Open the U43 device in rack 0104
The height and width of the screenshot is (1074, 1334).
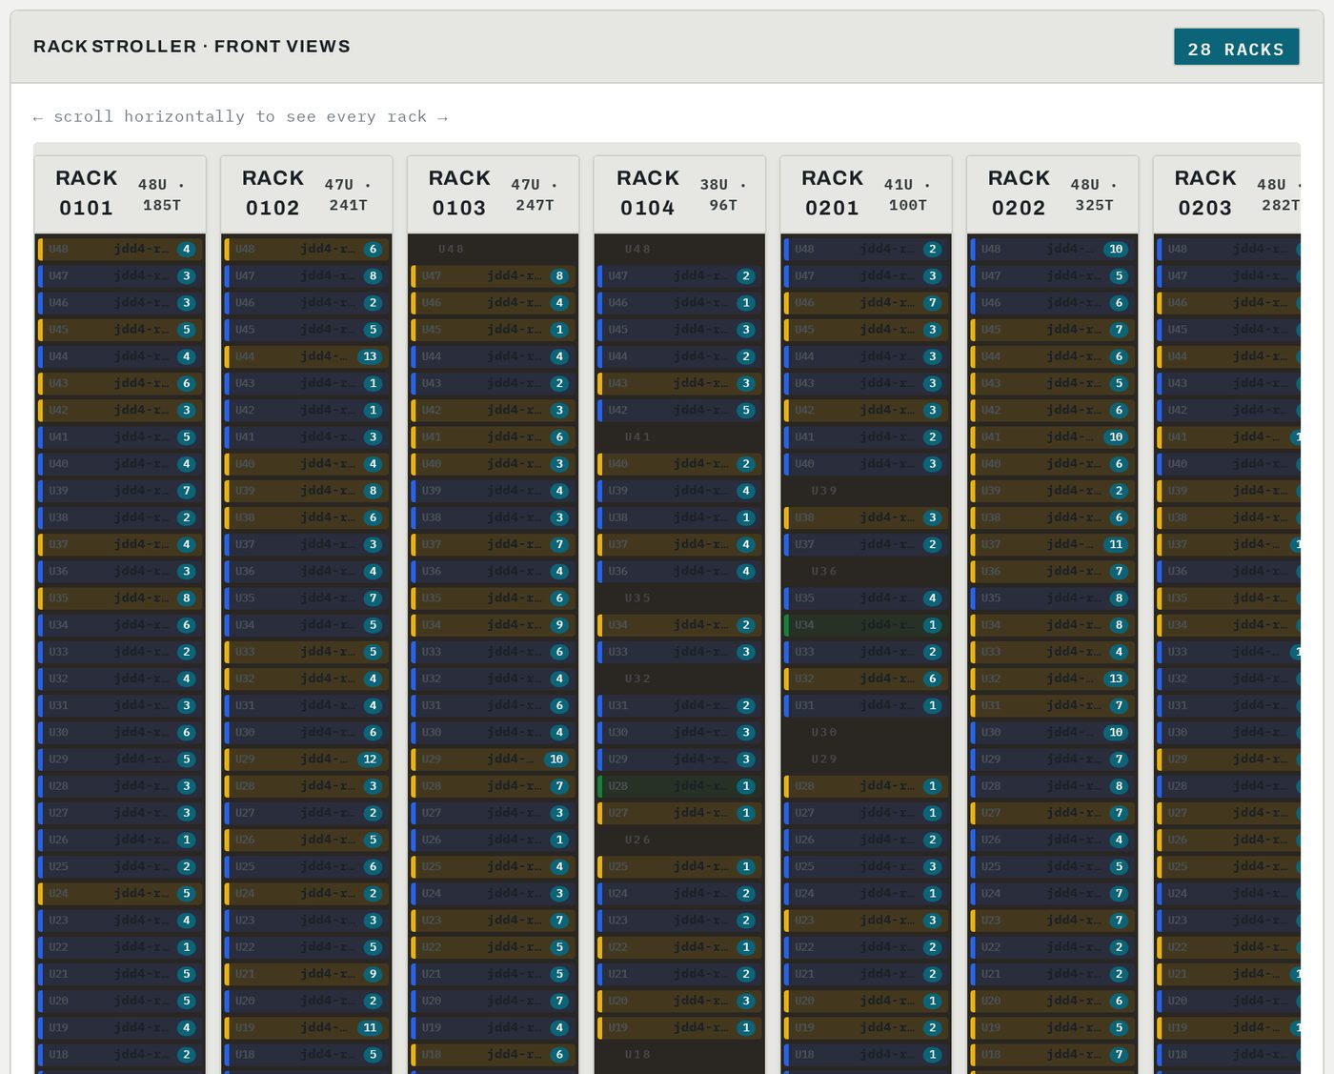click(x=679, y=383)
